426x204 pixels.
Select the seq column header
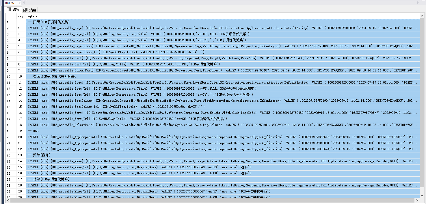[x=21, y=16]
